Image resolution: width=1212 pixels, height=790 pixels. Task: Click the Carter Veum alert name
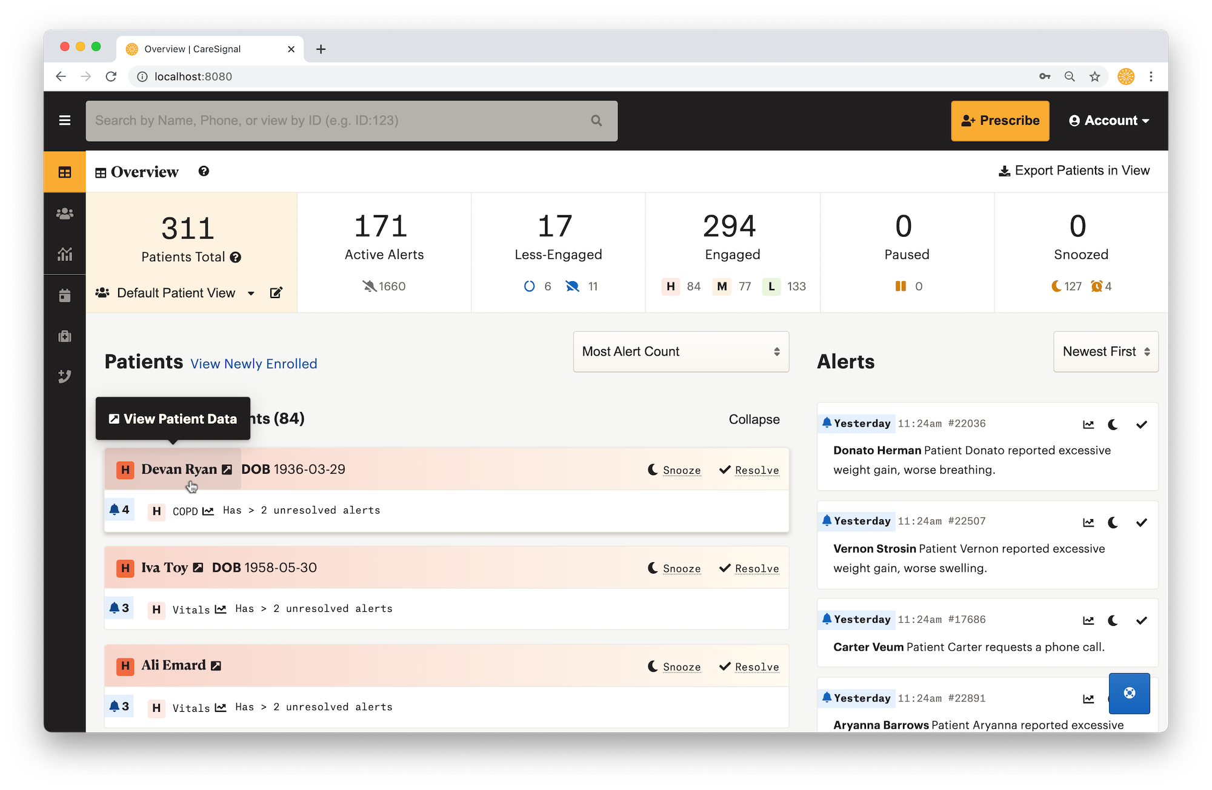coord(868,647)
